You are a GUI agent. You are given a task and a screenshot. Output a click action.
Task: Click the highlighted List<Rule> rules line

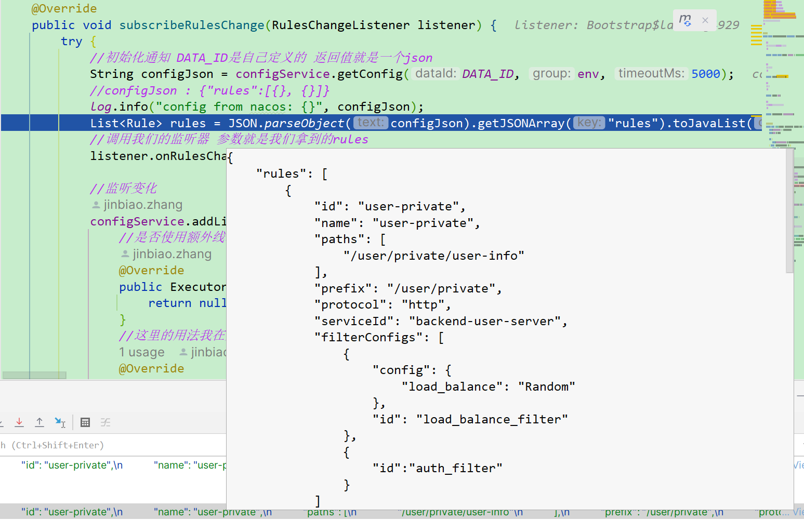pos(381,123)
